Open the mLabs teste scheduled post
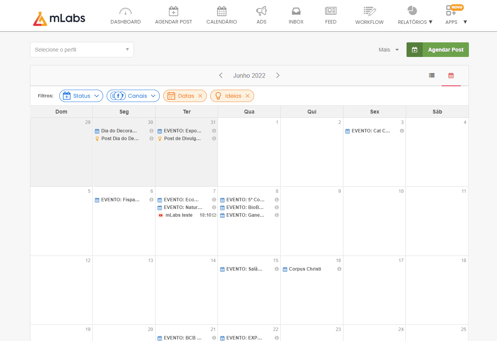497x341 pixels. [x=179, y=215]
